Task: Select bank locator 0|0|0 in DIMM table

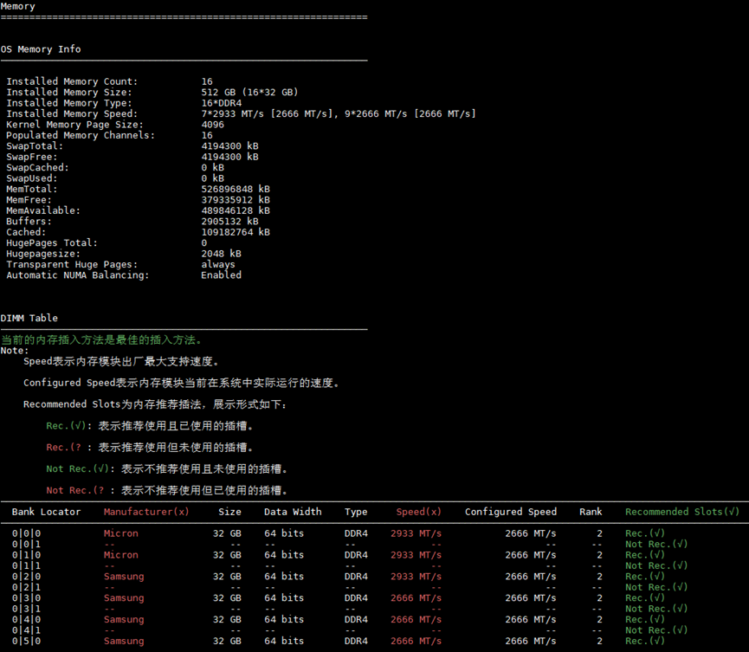Action: [x=26, y=533]
